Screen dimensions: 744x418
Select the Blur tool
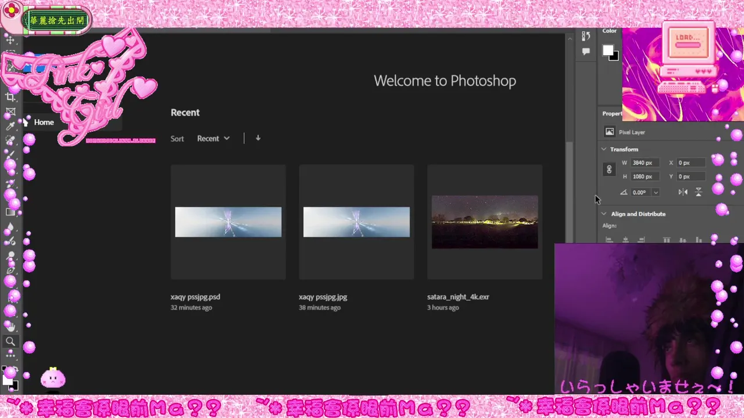tap(10, 227)
